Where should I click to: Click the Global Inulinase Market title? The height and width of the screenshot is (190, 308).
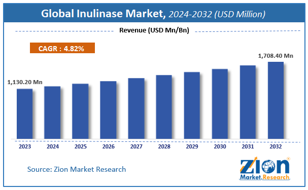pyautogui.click(x=104, y=14)
